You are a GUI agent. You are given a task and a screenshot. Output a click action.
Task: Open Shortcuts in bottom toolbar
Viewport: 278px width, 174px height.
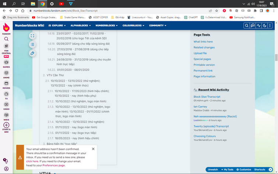[260, 170]
